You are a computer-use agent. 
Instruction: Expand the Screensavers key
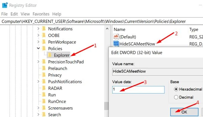click(38, 108)
